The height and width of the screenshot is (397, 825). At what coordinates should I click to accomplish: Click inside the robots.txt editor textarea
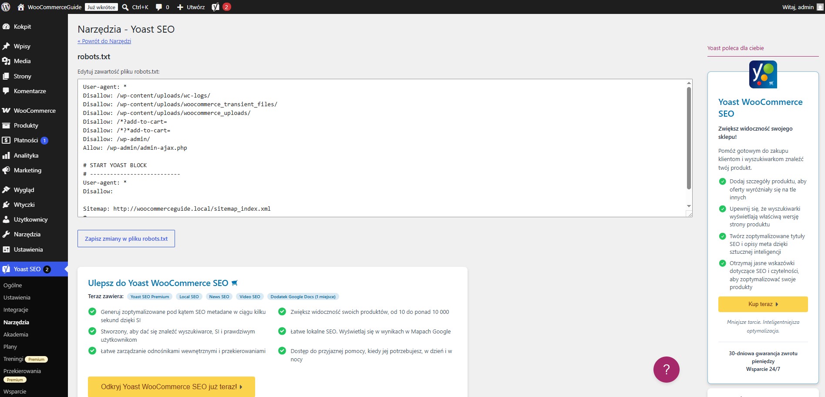[x=385, y=148]
